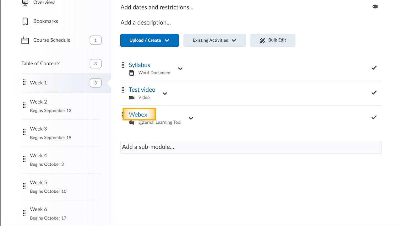Switch to the Week 2 module

(x=38, y=102)
